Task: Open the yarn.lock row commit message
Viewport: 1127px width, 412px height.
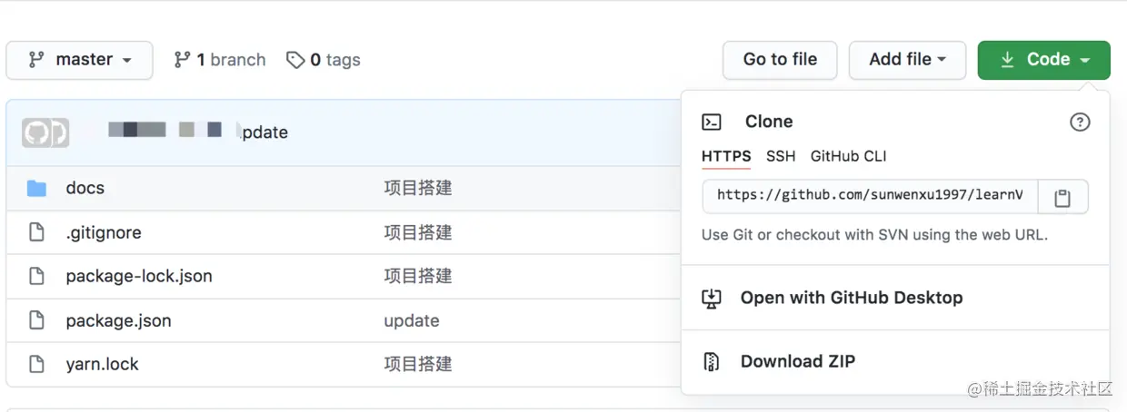Action: [x=418, y=364]
